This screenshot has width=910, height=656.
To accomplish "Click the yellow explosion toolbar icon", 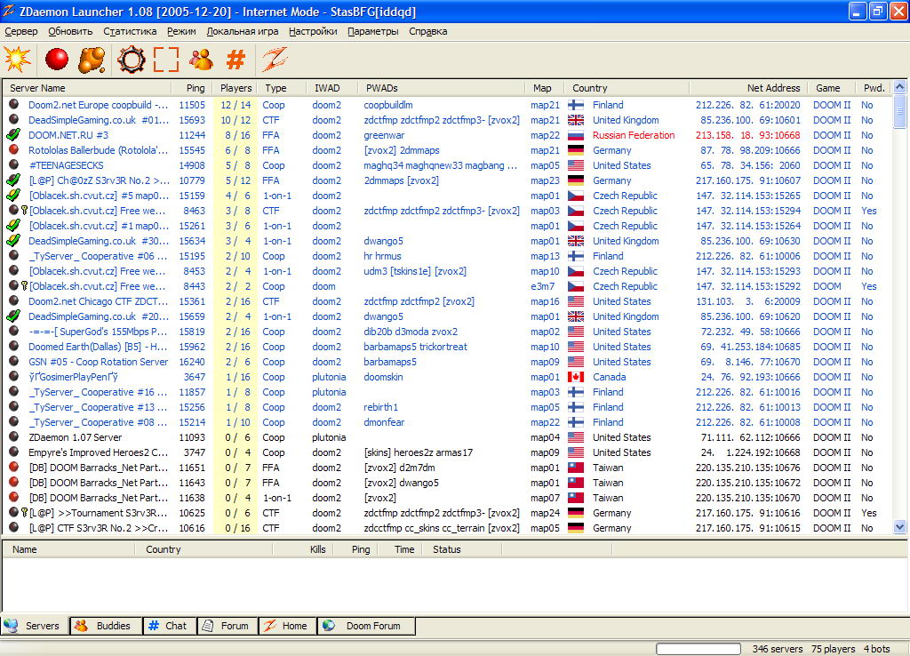I will coord(17,59).
